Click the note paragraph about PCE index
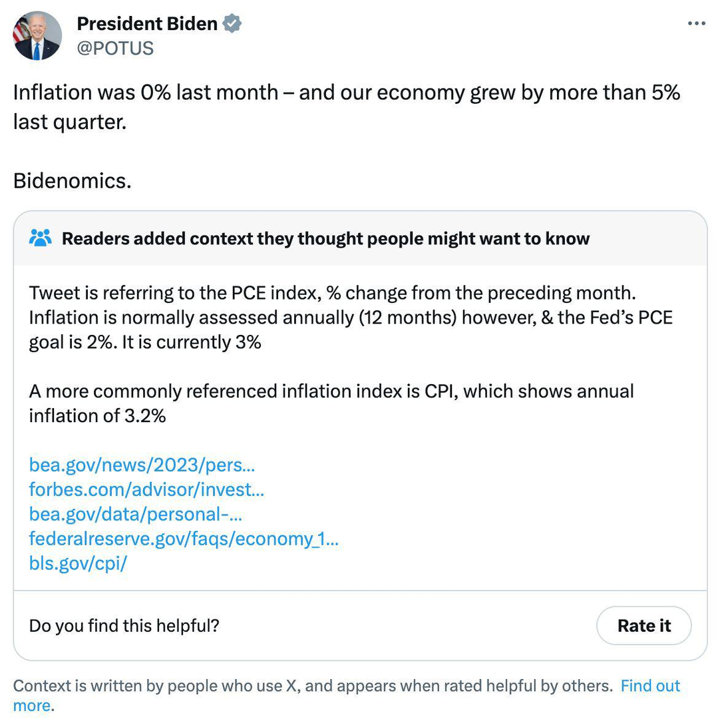The width and height of the screenshot is (716, 719). click(351, 318)
